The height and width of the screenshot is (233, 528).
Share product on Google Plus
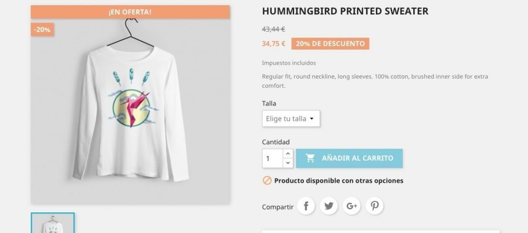[x=351, y=206]
